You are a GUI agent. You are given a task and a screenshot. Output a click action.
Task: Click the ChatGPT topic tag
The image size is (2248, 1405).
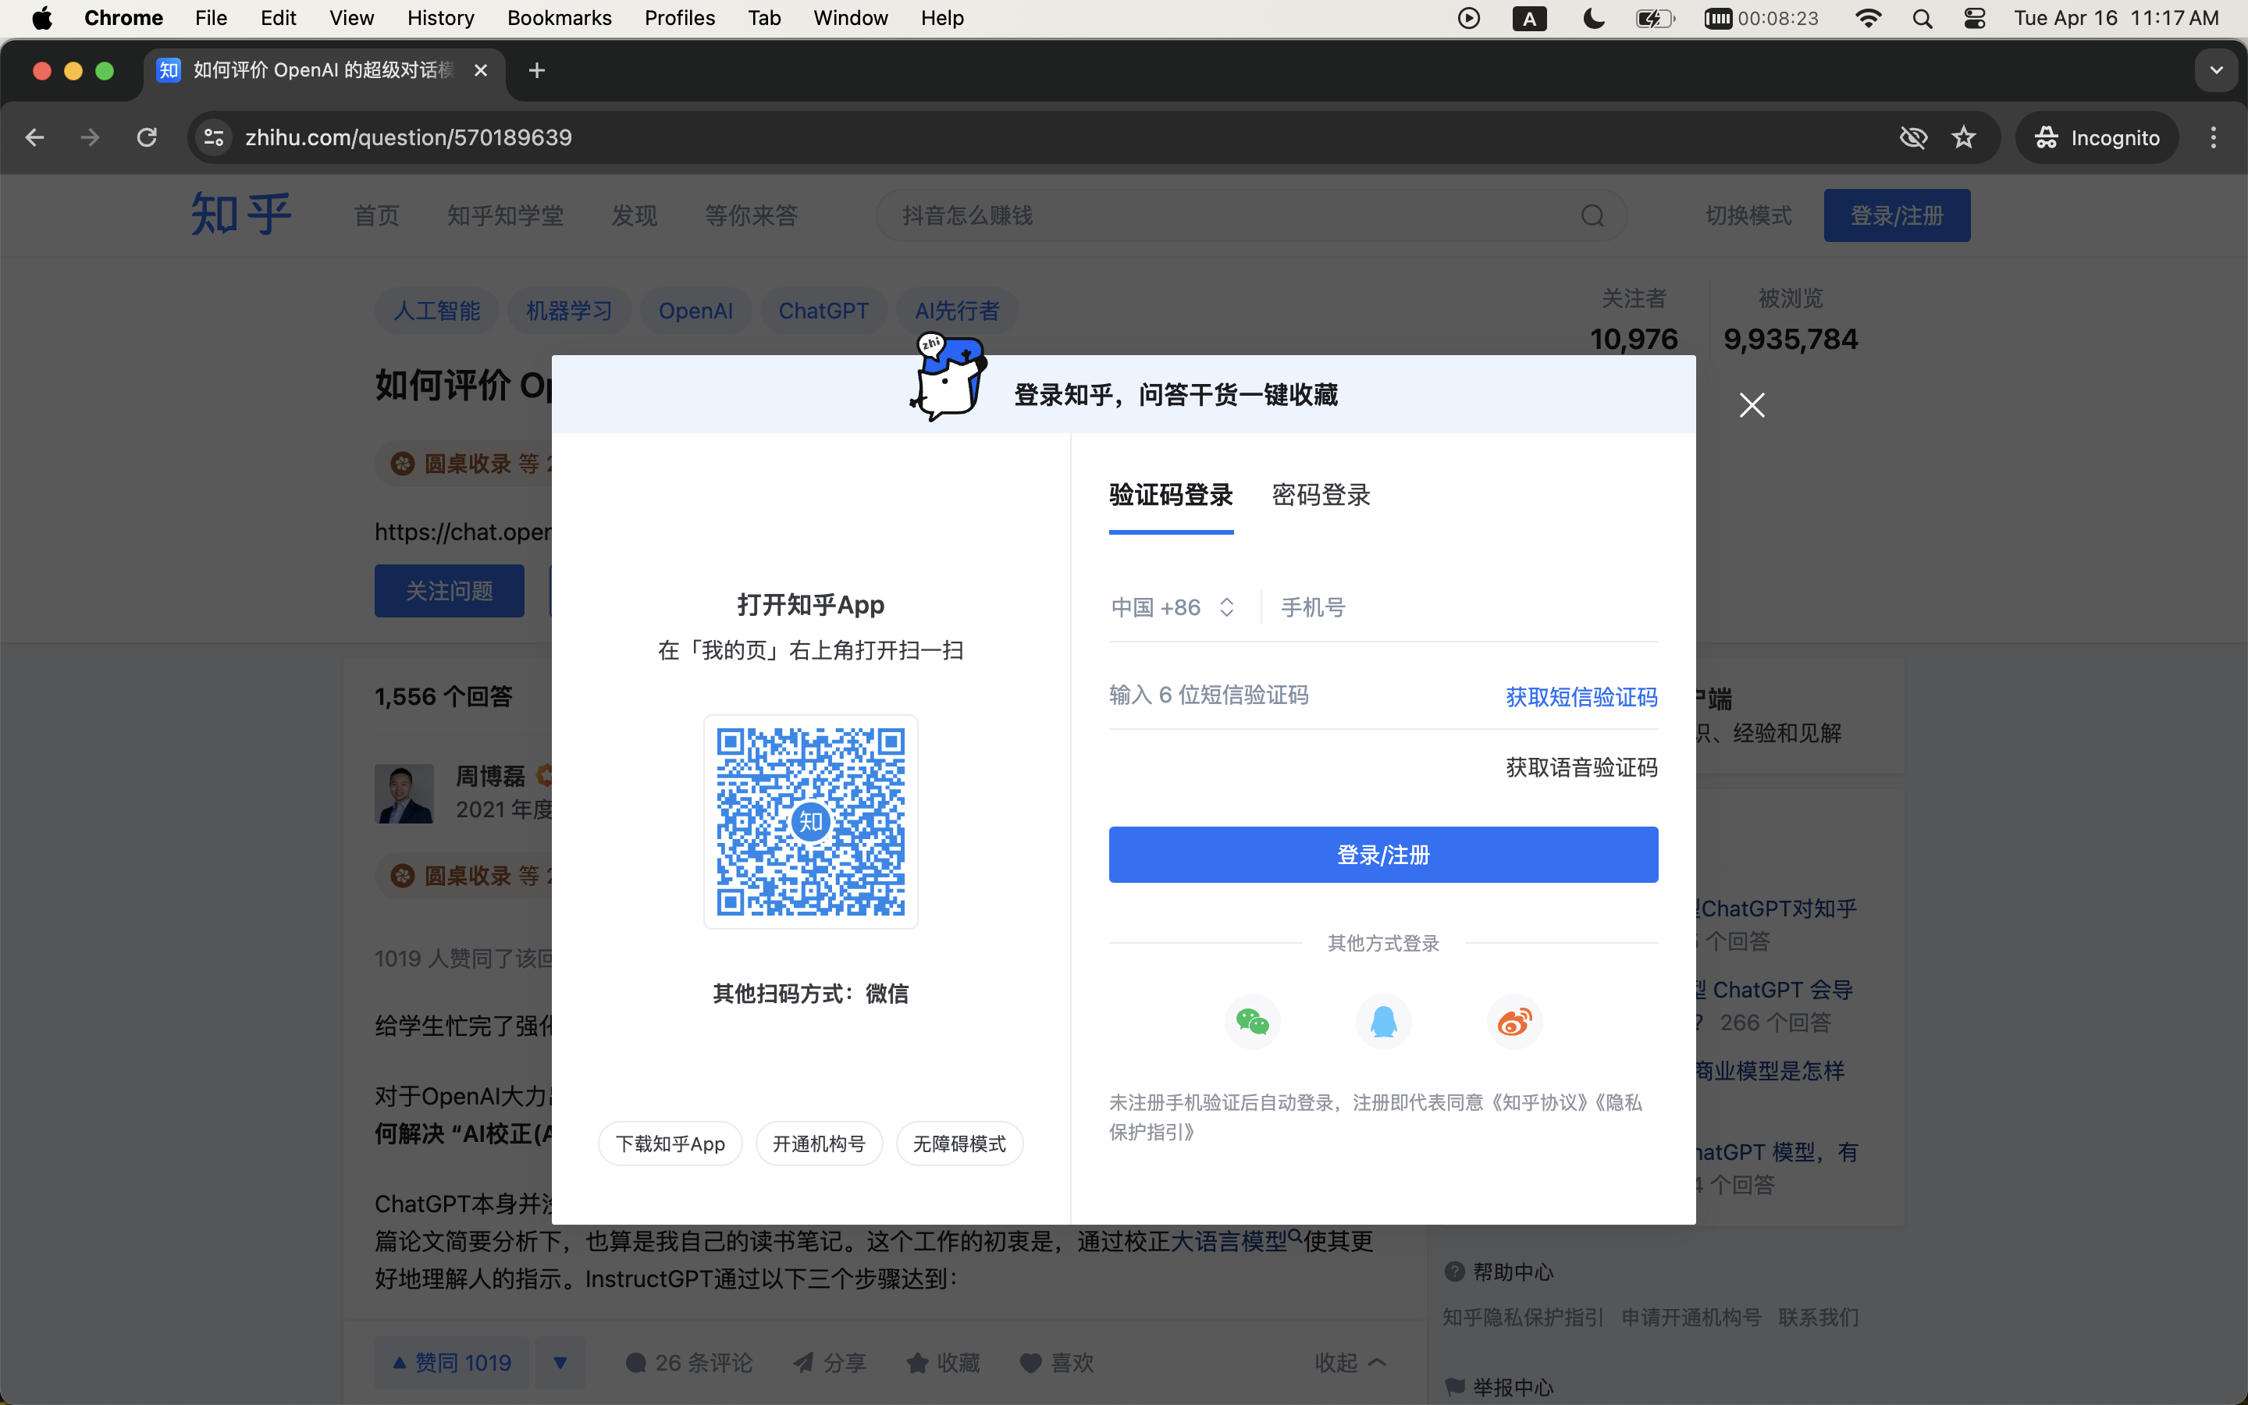(x=823, y=311)
